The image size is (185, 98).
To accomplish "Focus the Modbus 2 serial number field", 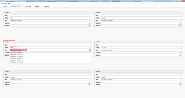I will coord(141,16).
